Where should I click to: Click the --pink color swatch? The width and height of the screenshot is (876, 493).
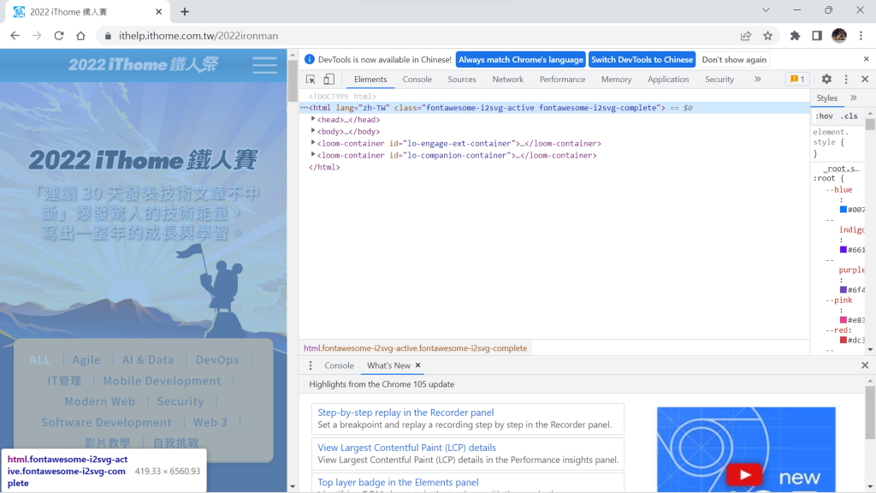click(843, 320)
